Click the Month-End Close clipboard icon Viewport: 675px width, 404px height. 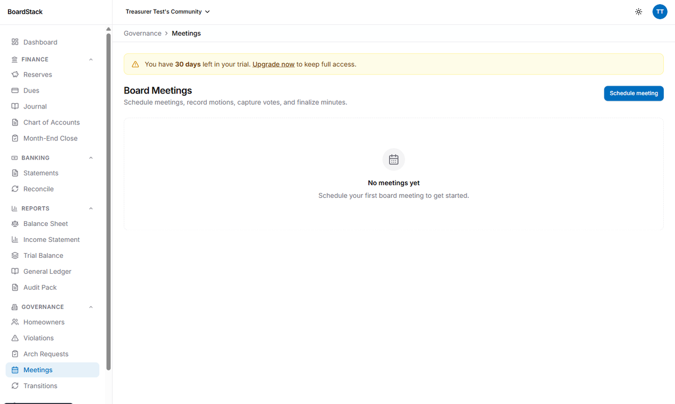[x=15, y=138]
